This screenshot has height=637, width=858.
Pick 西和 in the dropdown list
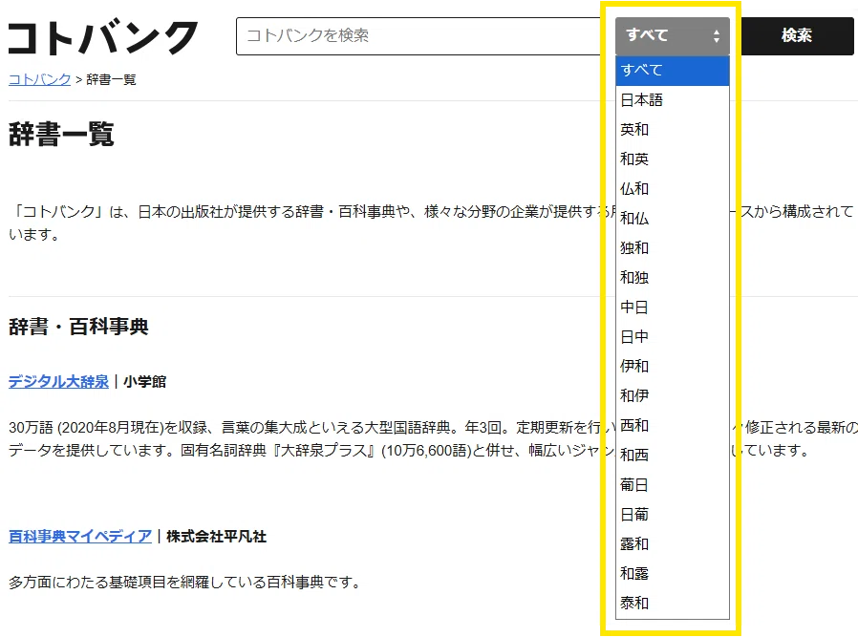673,425
